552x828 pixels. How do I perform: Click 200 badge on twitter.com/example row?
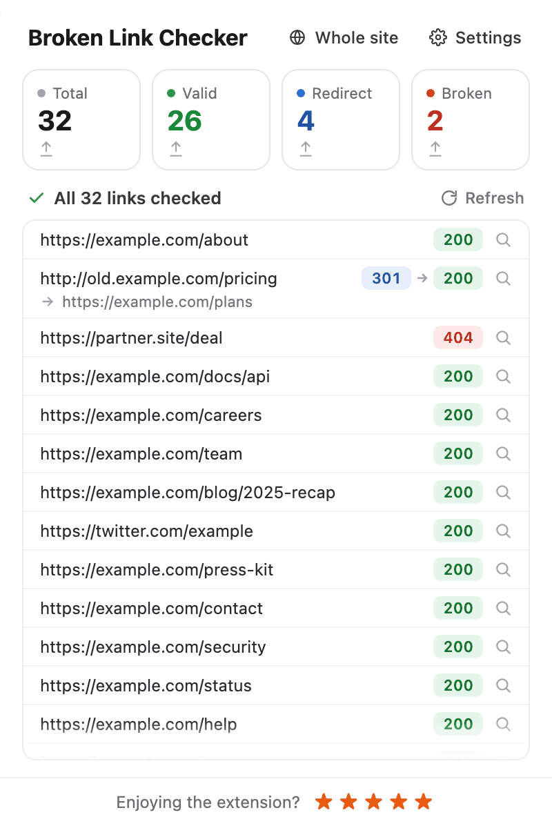coord(458,531)
